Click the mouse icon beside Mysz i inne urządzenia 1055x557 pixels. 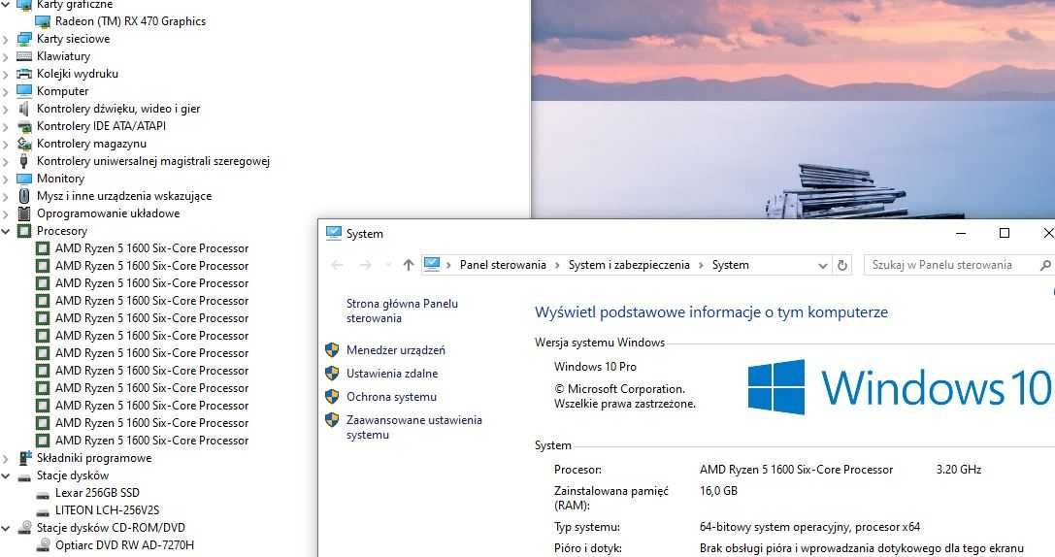point(24,196)
